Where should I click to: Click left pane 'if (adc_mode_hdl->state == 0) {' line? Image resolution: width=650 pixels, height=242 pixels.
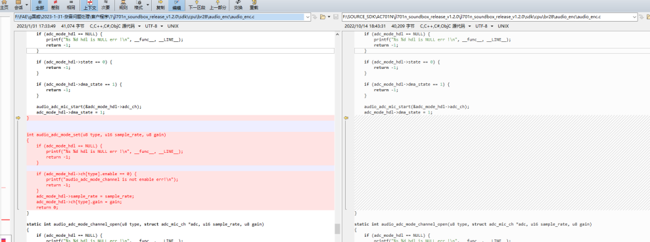[74, 62]
